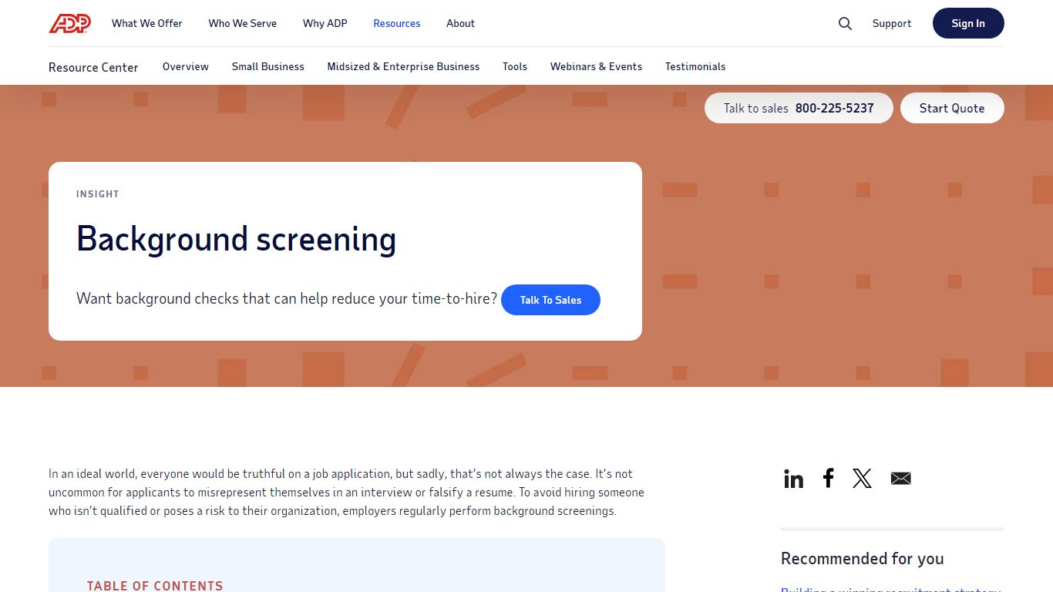The height and width of the screenshot is (592, 1053).
Task: Open the search magnifier icon
Action: pyautogui.click(x=845, y=24)
